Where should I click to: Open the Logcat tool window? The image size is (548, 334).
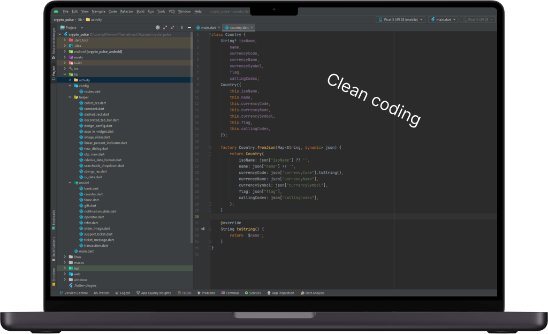pos(123,293)
